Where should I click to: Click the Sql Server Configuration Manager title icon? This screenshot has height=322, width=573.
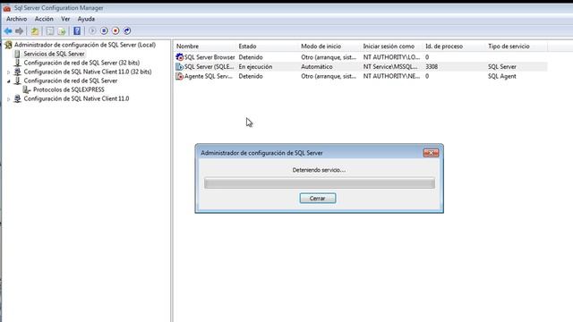(x=6, y=8)
